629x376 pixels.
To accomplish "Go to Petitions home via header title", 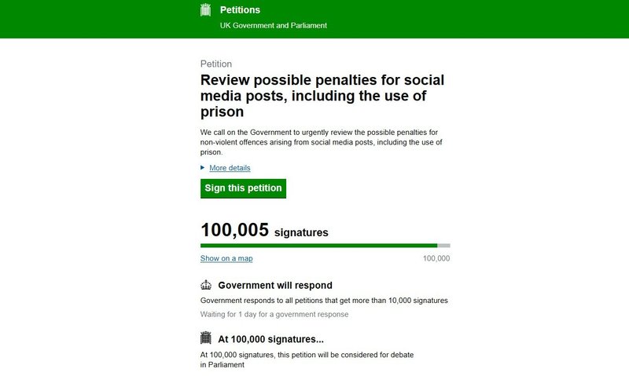I will tap(240, 10).
